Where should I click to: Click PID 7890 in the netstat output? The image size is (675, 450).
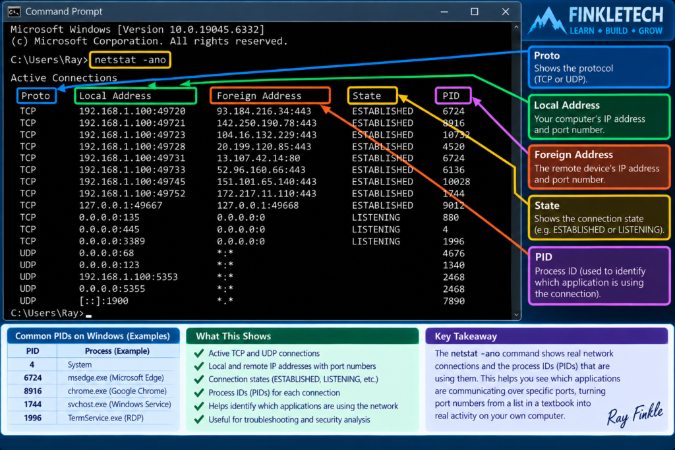point(454,300)
